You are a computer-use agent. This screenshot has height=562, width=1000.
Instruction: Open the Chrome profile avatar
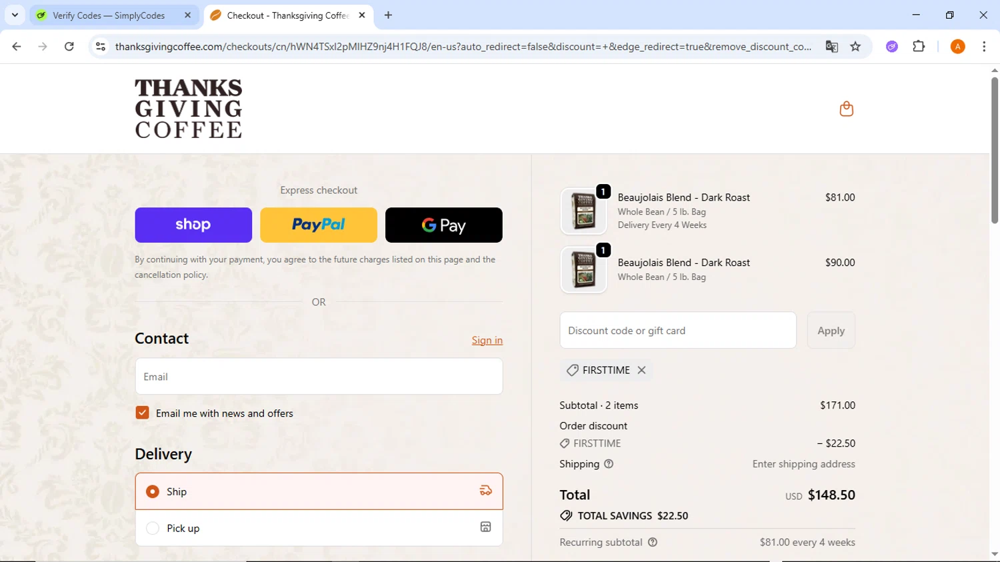click(x=957, y=47)
